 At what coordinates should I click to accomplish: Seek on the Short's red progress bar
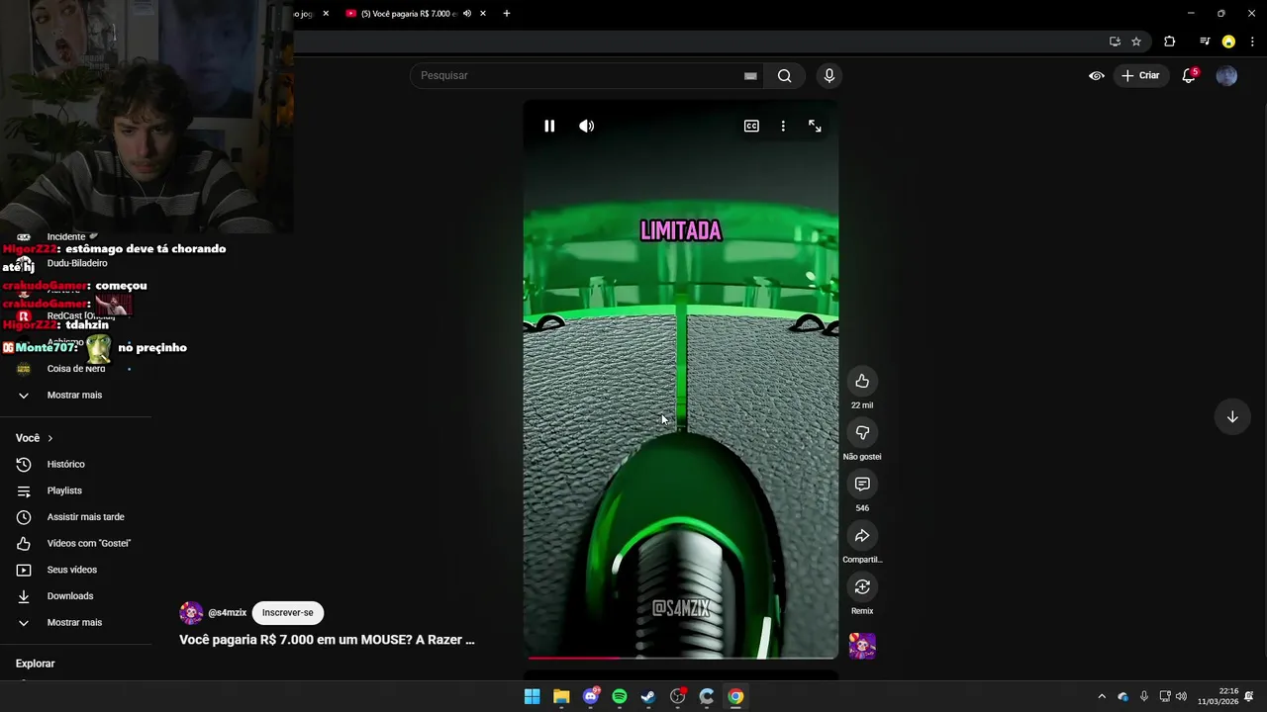tap(681, 657)
